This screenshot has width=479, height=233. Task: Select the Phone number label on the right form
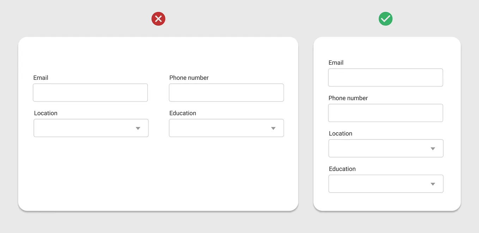pos(348,98)
